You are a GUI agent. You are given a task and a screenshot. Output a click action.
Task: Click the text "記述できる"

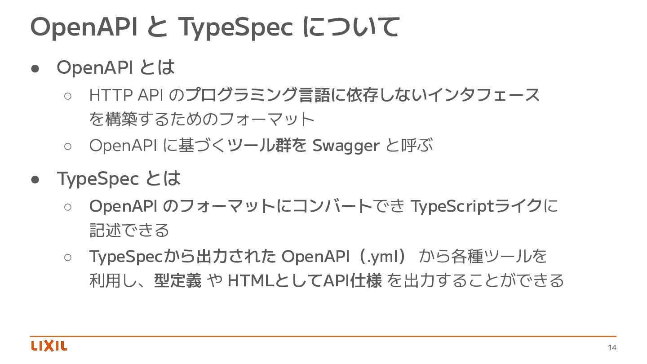click(x=129, y=230)
